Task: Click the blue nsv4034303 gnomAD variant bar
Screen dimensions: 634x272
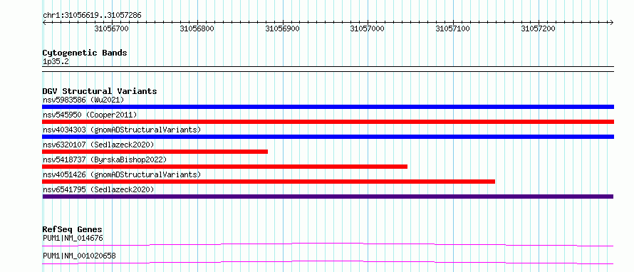Action: (328, 137)
